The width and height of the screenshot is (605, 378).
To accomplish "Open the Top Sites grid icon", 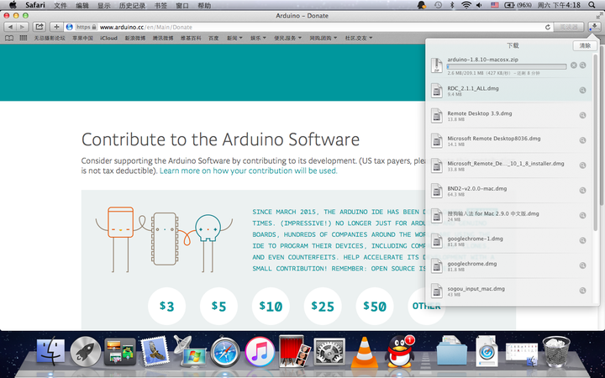I will (24, 38).
